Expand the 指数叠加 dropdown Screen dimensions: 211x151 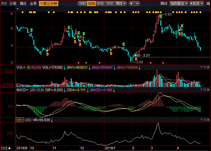179,4
